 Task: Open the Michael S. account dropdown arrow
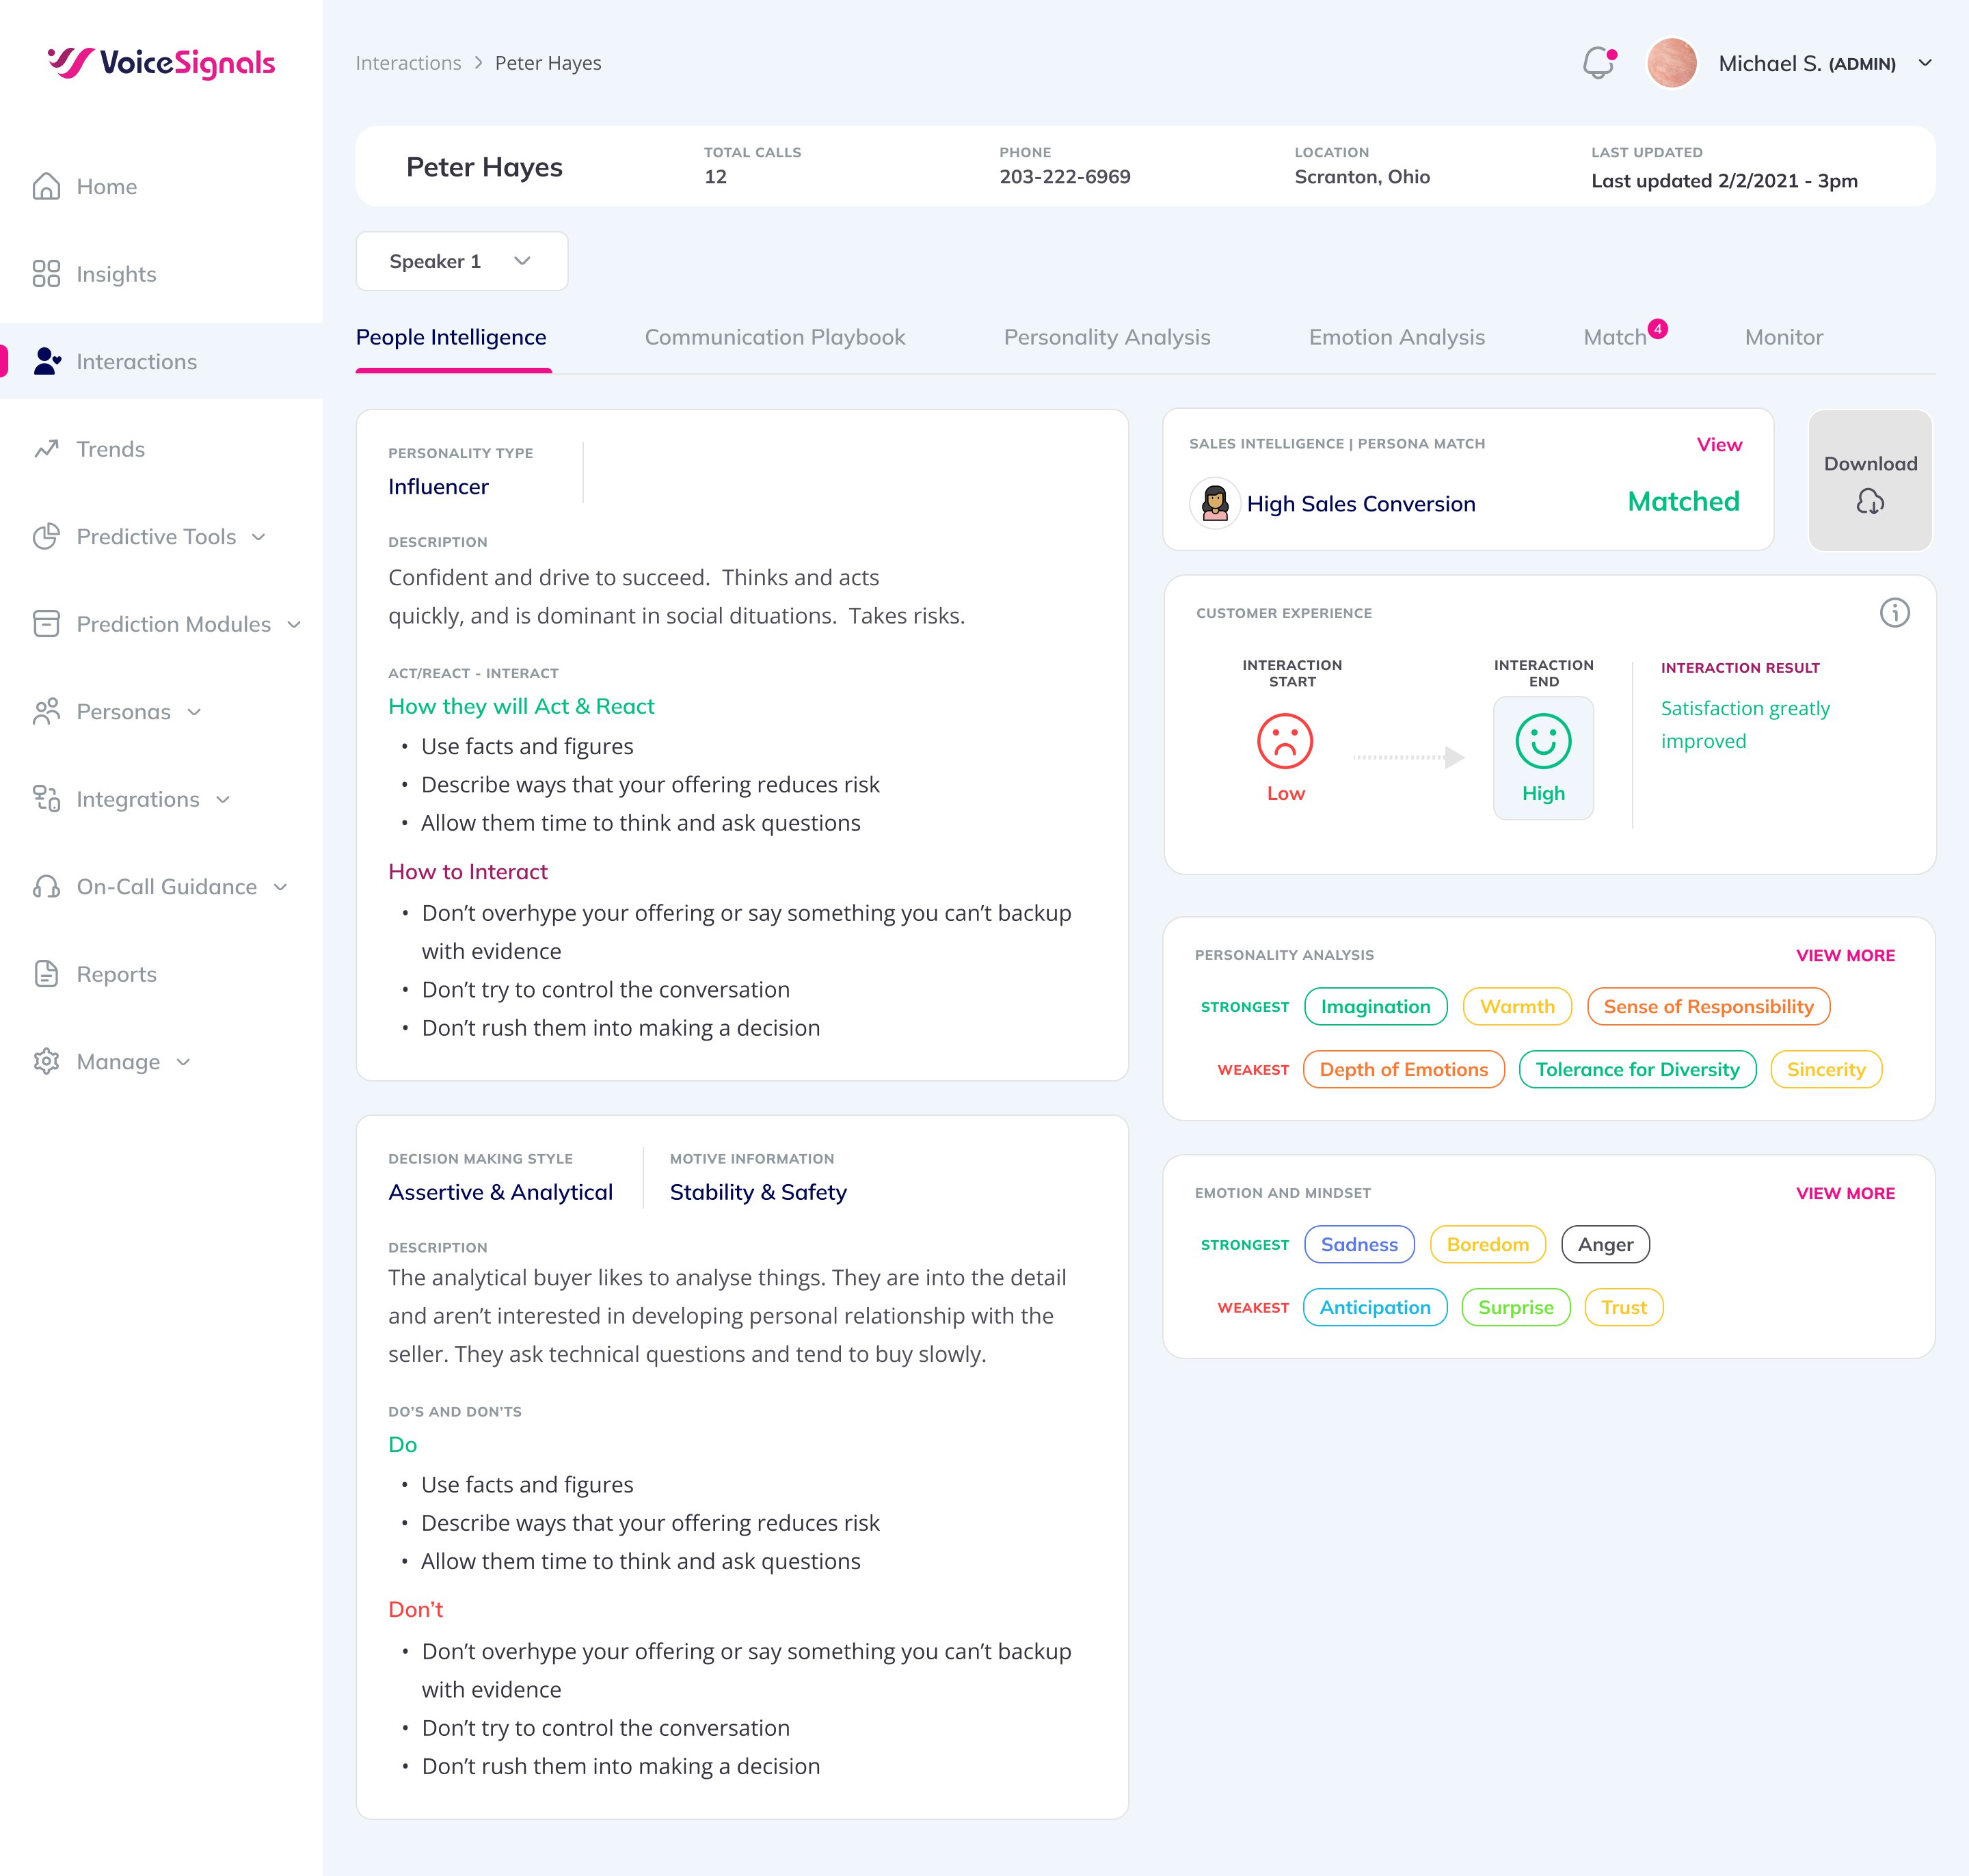pos(1924,63)
